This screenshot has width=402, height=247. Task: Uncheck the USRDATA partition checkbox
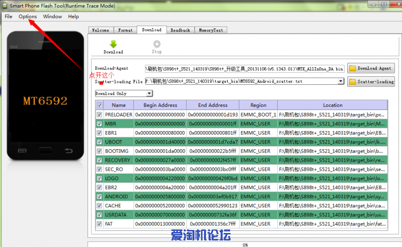pyautogui.click(x=99, y=215)
